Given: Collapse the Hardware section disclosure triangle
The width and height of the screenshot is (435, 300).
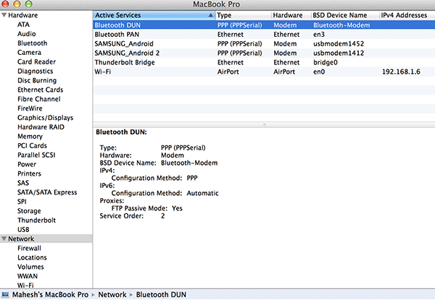Looking at the screenshot, I should (4, 14).
